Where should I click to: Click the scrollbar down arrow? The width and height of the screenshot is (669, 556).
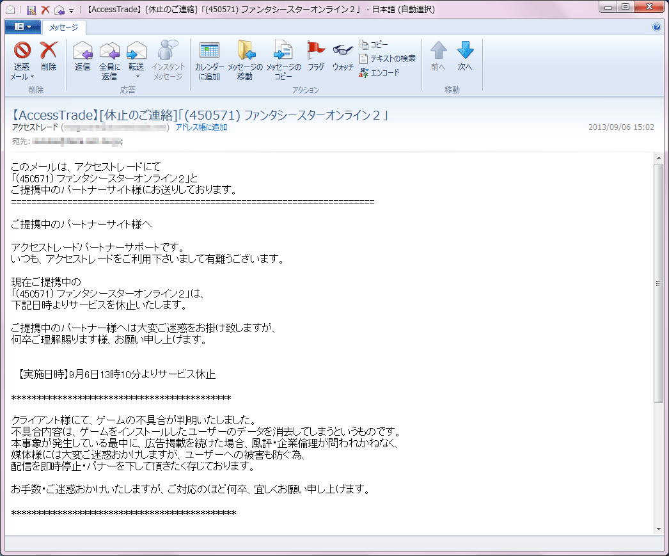coord(659,529)
